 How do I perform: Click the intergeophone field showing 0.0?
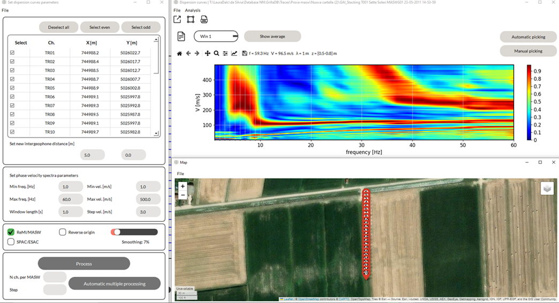point(133,155)
